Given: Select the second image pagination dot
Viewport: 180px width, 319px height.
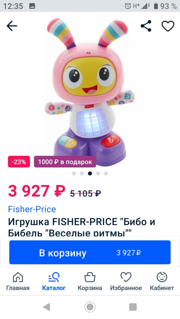Looking at the screenshot, I should [82, 173].
